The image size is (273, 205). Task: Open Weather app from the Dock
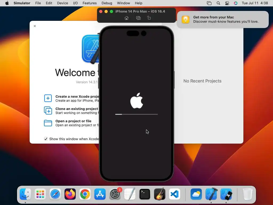196,194
